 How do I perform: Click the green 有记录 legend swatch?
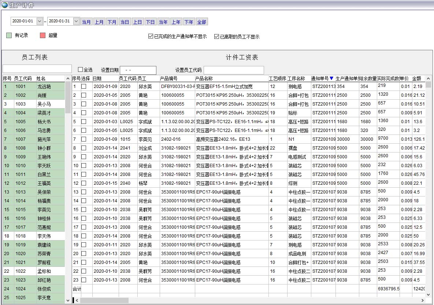[10, 36]
